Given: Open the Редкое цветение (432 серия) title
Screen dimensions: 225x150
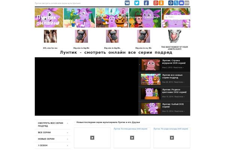Looking at the screenshot, I should (174, 91).
